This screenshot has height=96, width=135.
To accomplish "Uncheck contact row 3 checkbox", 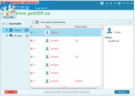I will click(31, 49).
